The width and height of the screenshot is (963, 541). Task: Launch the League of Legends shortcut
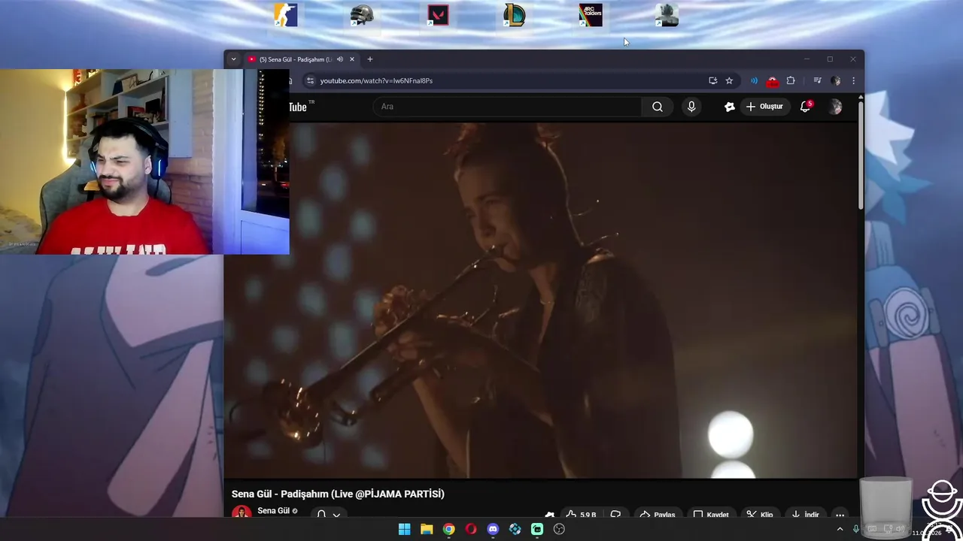[515, 15]
